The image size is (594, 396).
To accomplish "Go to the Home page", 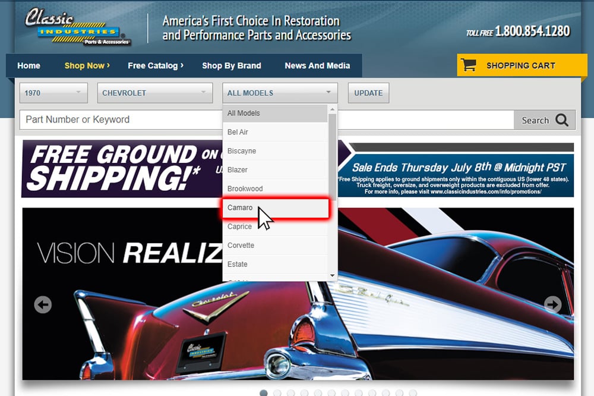I will tap(29, 65).
